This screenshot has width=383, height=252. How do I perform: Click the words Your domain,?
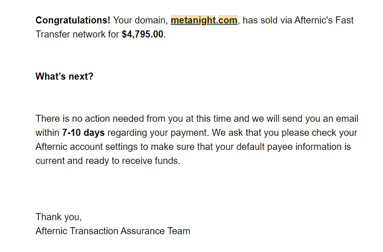coord(140,20)
